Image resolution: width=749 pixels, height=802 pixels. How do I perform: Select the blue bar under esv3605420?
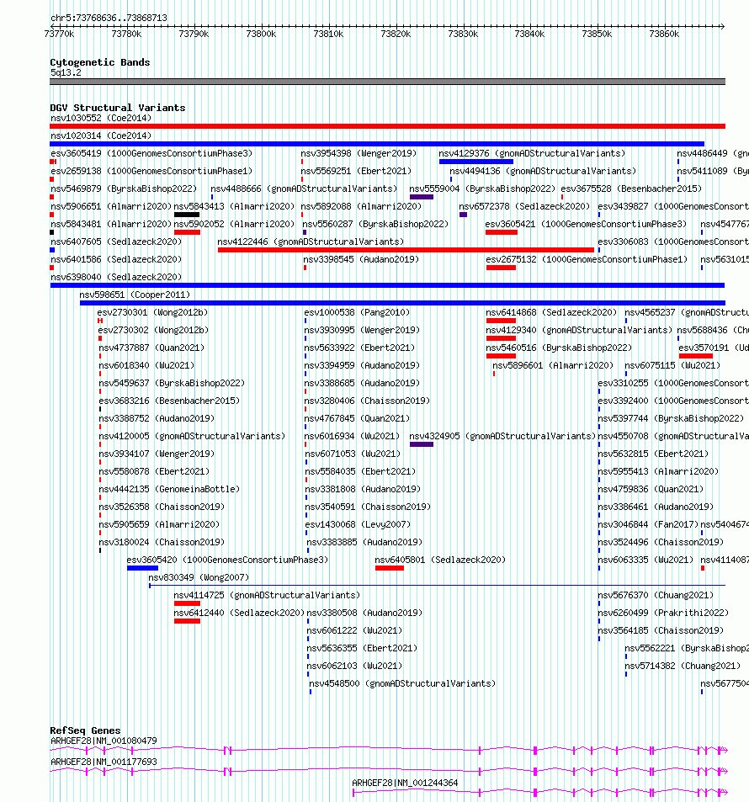[x=143, y=568]
